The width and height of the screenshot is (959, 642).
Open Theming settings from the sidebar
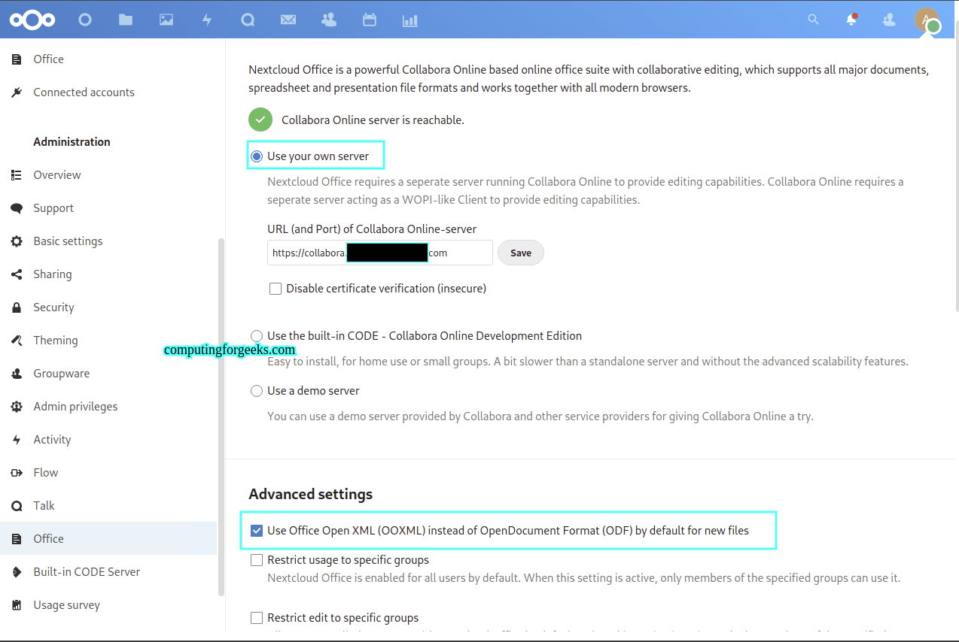pos(55,340)
